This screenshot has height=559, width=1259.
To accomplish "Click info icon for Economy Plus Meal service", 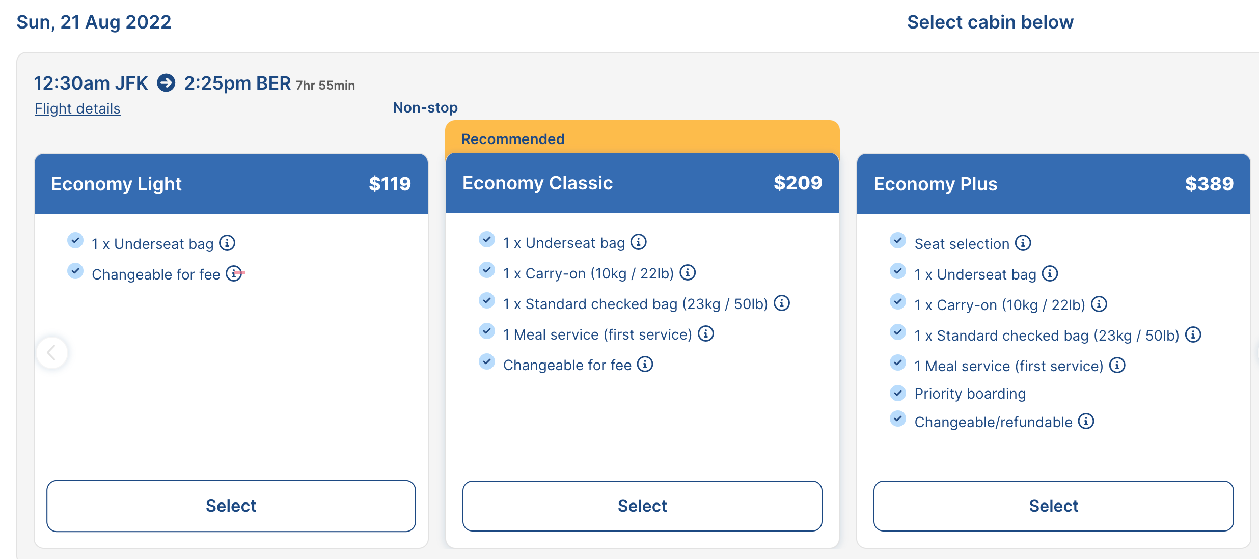I will tap(1117, 366).
